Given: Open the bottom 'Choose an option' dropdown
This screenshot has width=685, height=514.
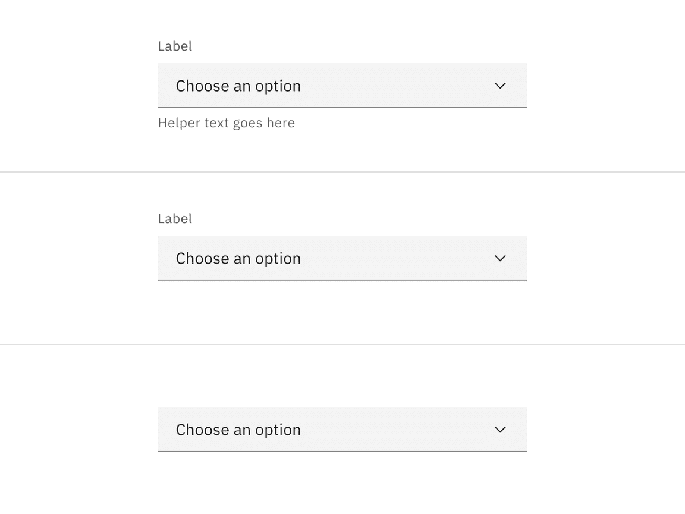Looking at the screenshot, I should 342,430.
